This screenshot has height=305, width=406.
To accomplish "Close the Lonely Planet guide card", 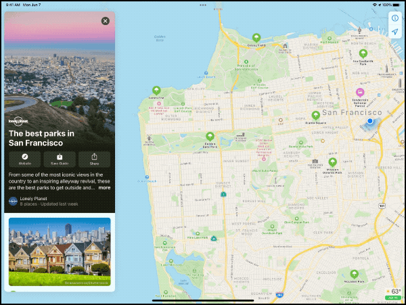I will [x=105, y=21].
